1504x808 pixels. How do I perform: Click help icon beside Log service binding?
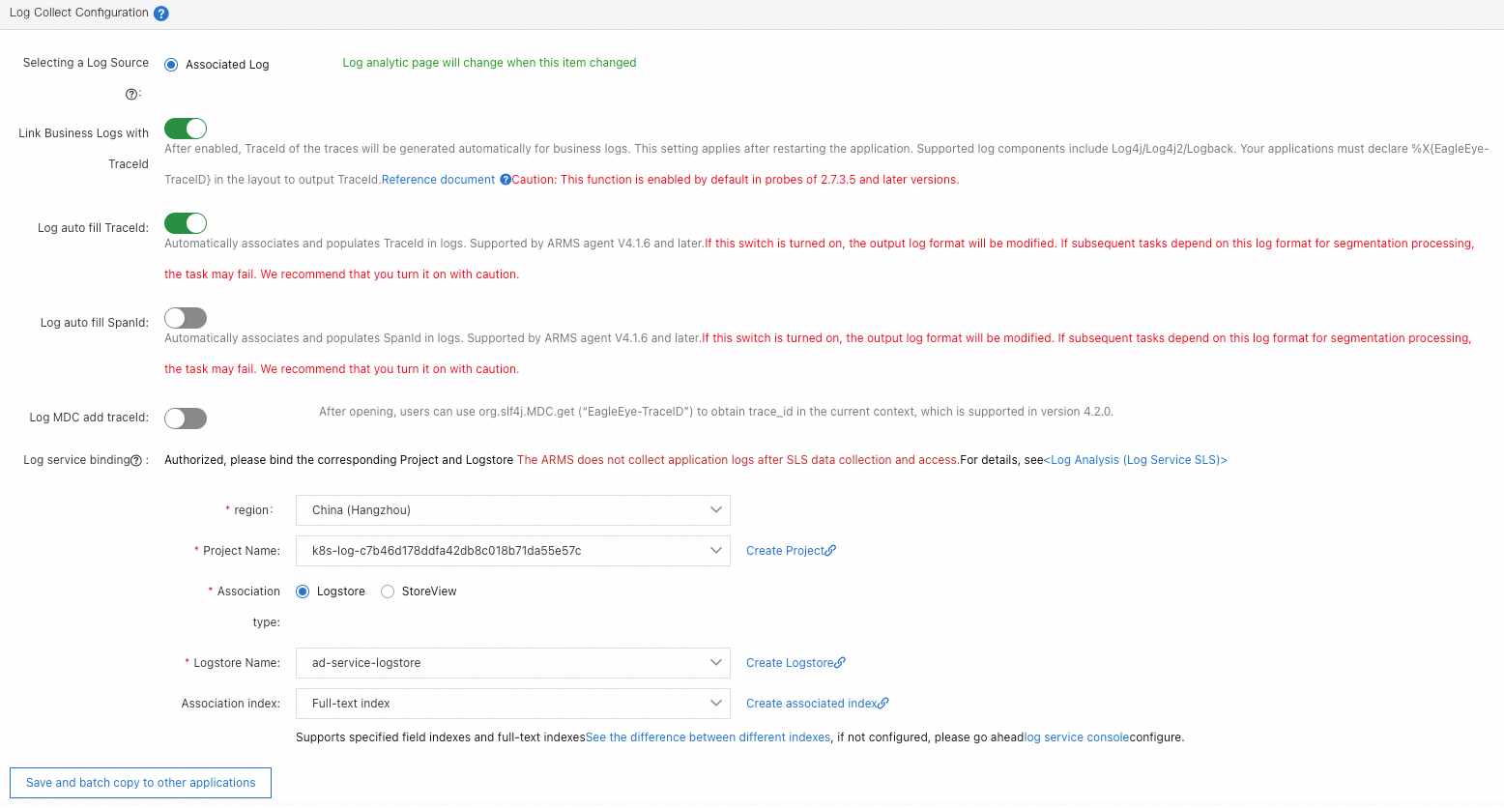click(x=136, y=460)
